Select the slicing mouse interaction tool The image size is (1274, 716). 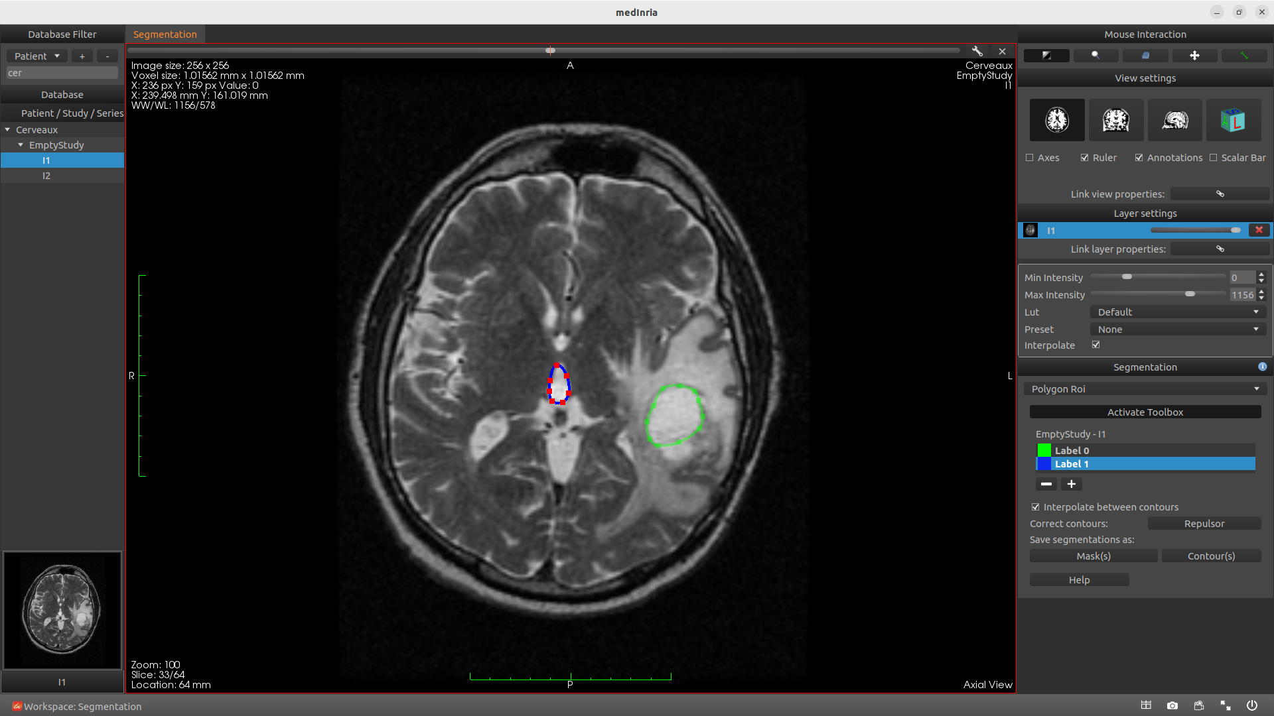click(1145, 56)
